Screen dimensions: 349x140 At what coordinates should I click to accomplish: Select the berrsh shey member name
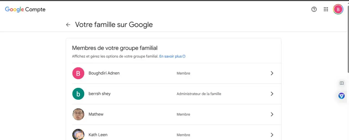pyautogui.click(x=100, y=94)
